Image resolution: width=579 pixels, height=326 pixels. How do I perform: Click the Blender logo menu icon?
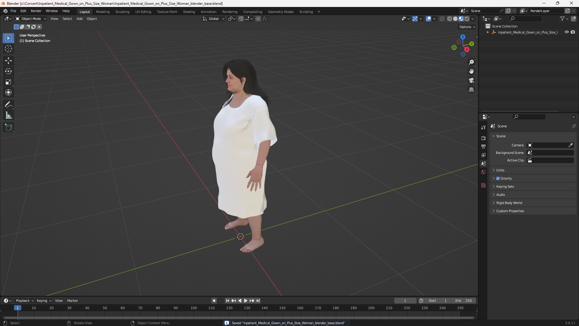(5, 11)
